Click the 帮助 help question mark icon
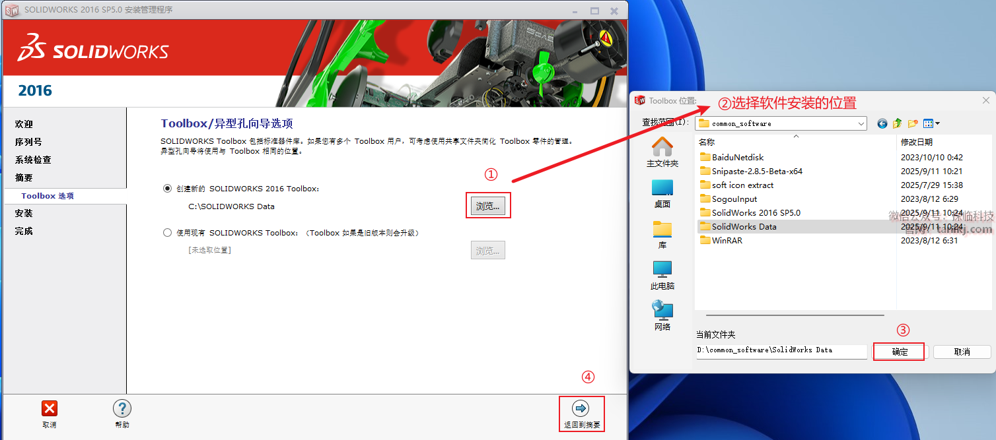Image resolution: width=996 pixels, height=440 pixels. pyautogui.click(x=122, y=408)
